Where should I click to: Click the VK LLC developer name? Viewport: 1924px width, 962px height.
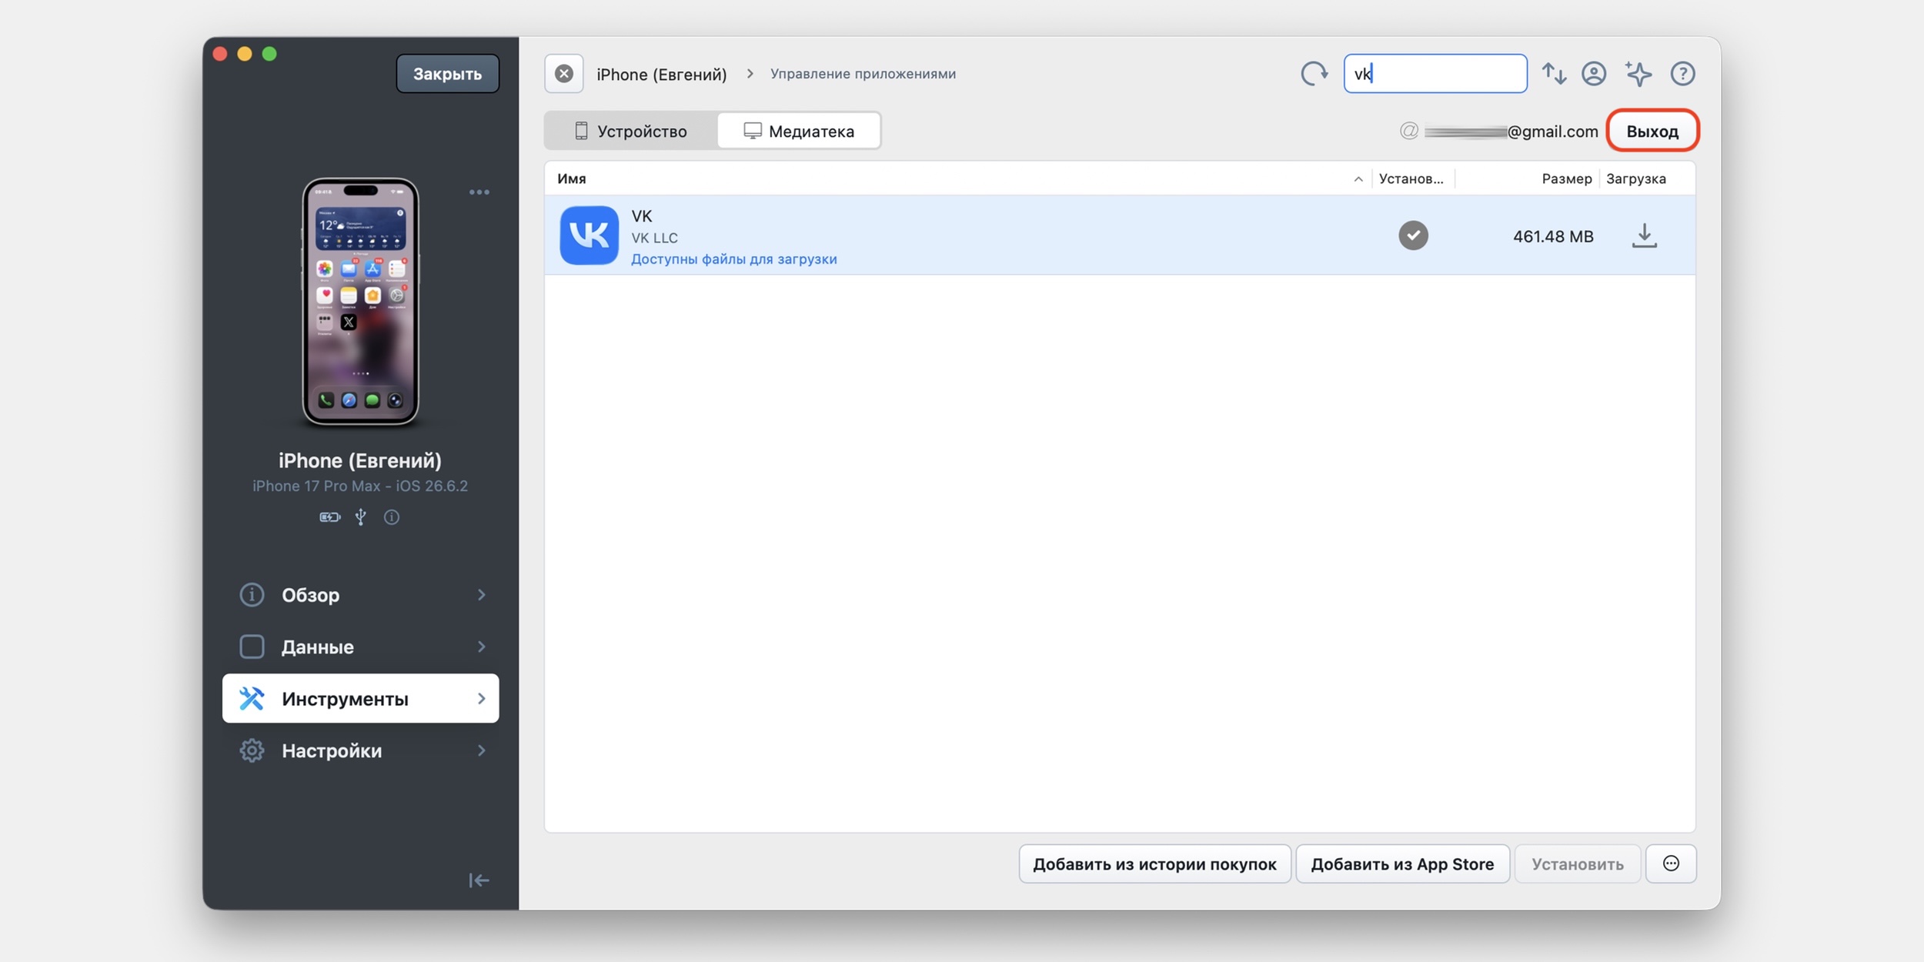pyautogui.click(x=654, y=238)
